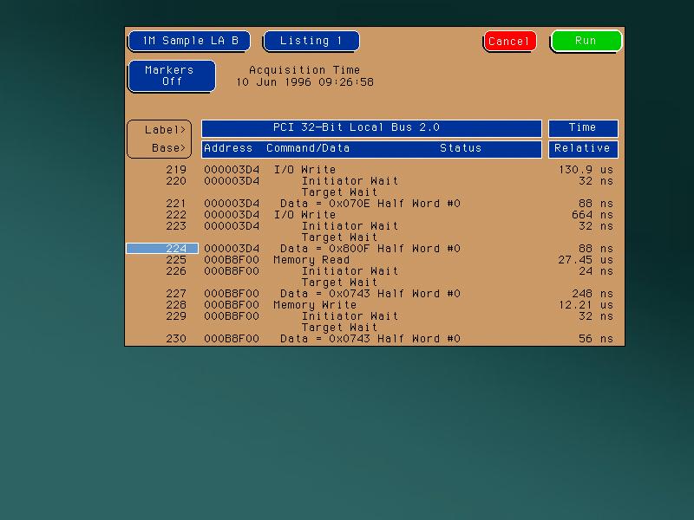Click Initiator Wait on row 226
Viewport: 694px width, 520px height.
tap(350, 271)
